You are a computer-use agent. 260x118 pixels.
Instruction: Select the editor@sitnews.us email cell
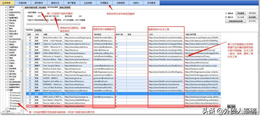point(103,50)
